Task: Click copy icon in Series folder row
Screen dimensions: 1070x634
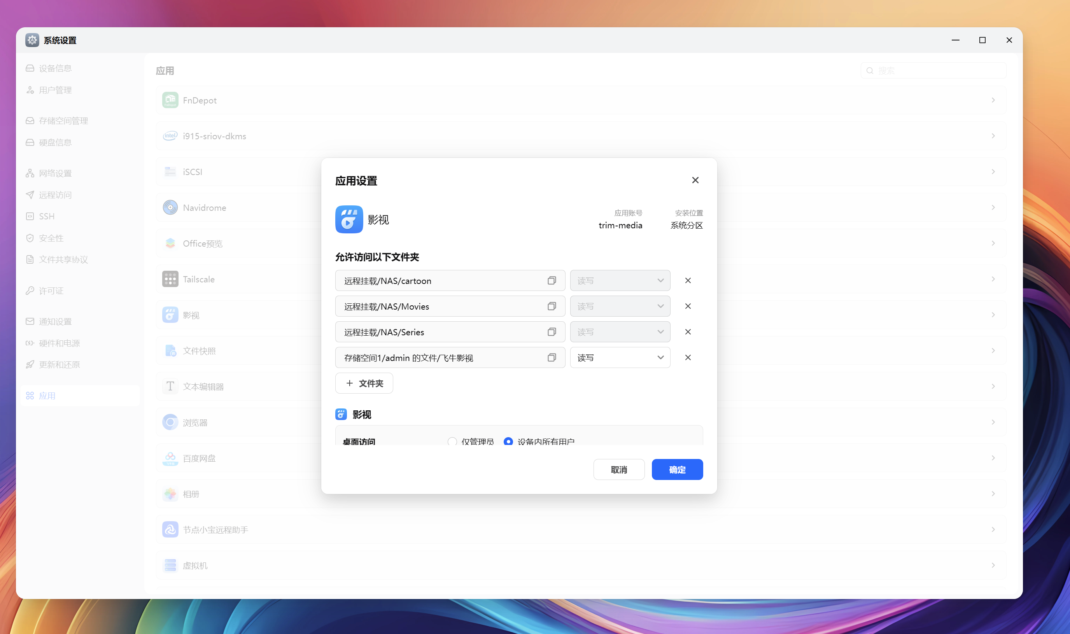Action: tap(552, 332)
